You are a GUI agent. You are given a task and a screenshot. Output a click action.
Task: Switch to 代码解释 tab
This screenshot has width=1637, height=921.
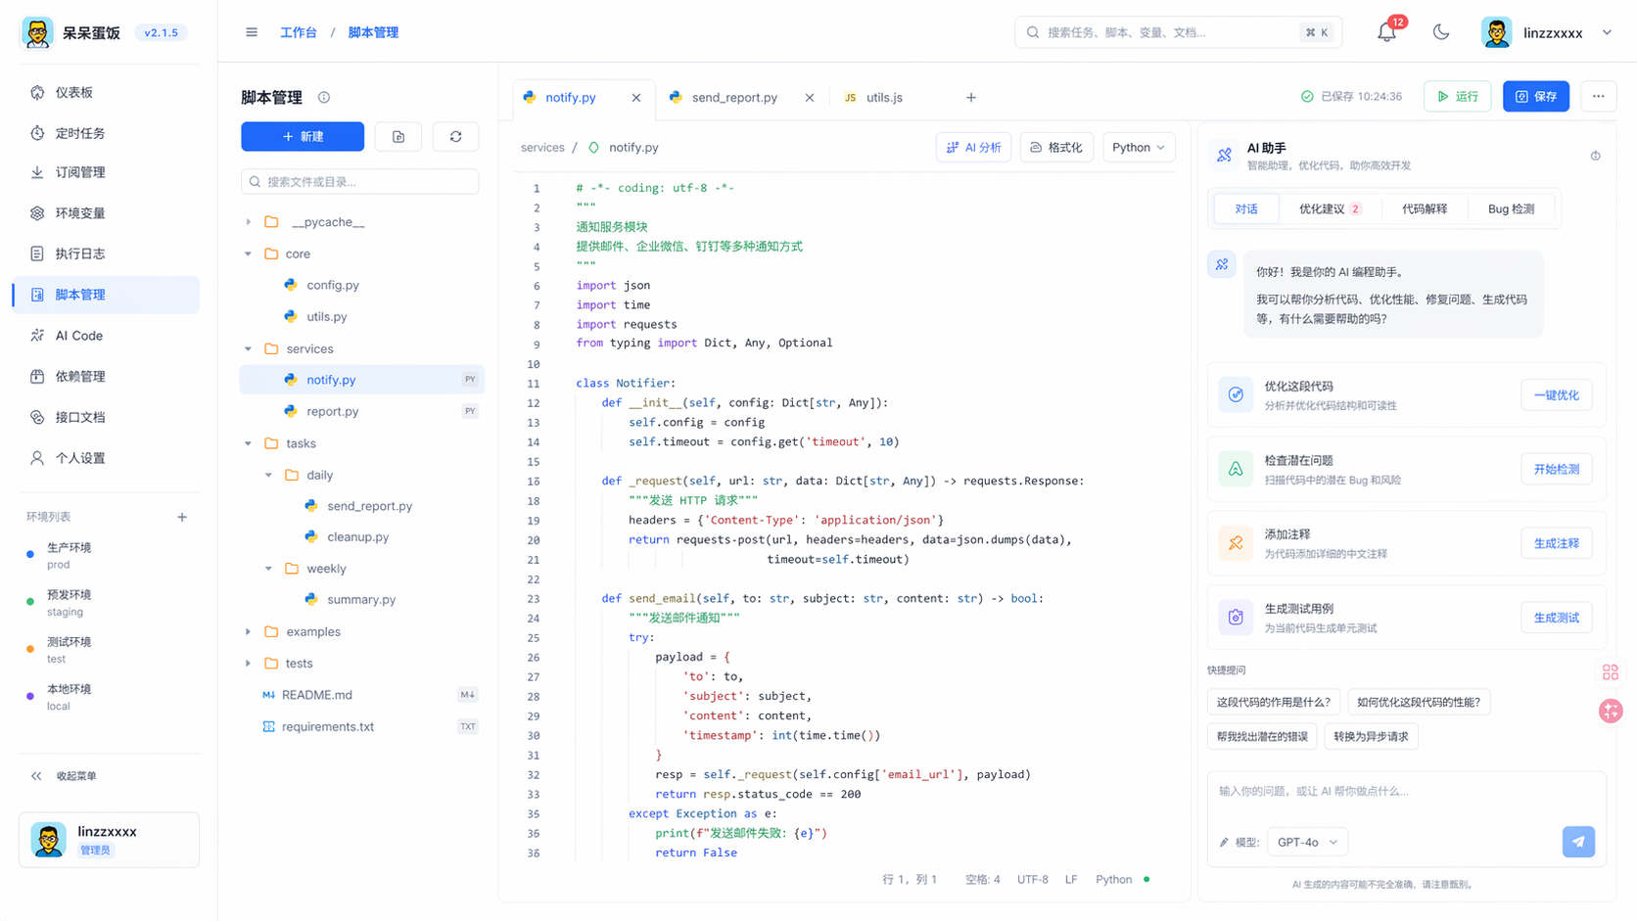(1424, 208)
